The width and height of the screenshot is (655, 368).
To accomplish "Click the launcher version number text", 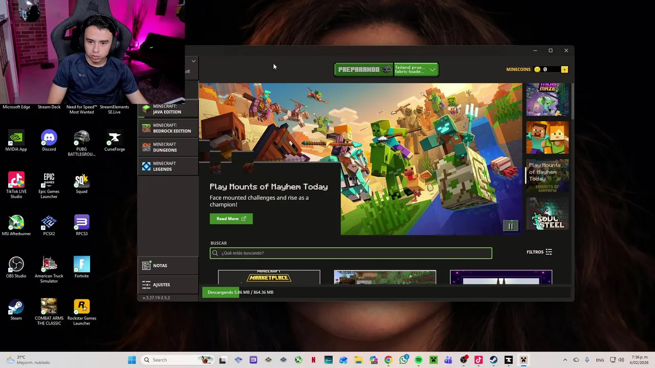I will point(156,297).
